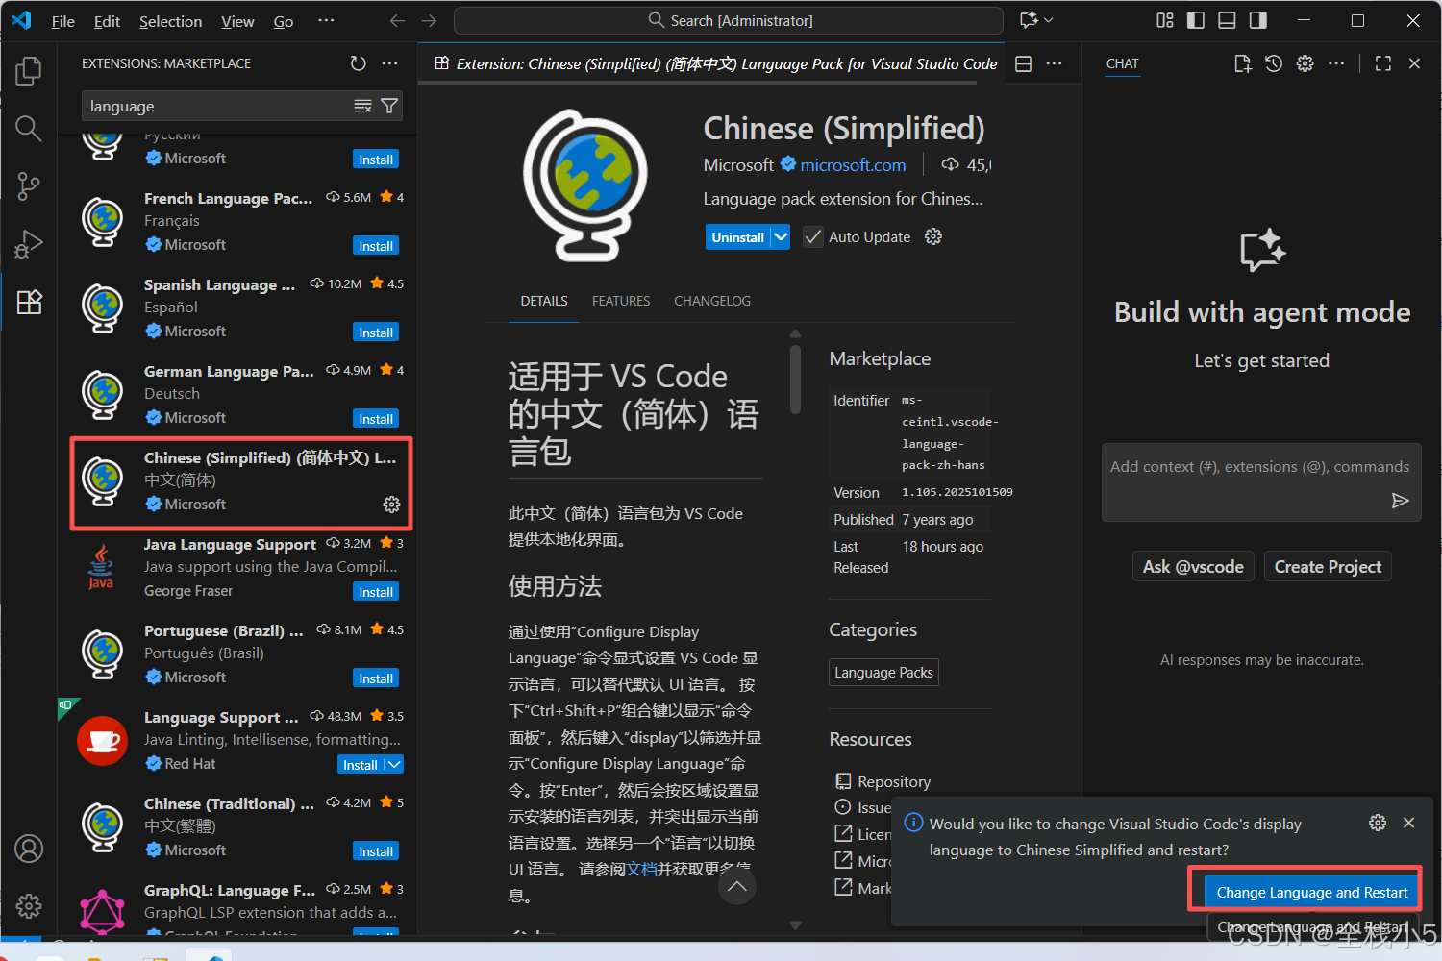Click the manage gear on Chinese (Simplified) row
Image resolution: width=1442 pixels, height=961 pixels.
(x=391, y=505)
